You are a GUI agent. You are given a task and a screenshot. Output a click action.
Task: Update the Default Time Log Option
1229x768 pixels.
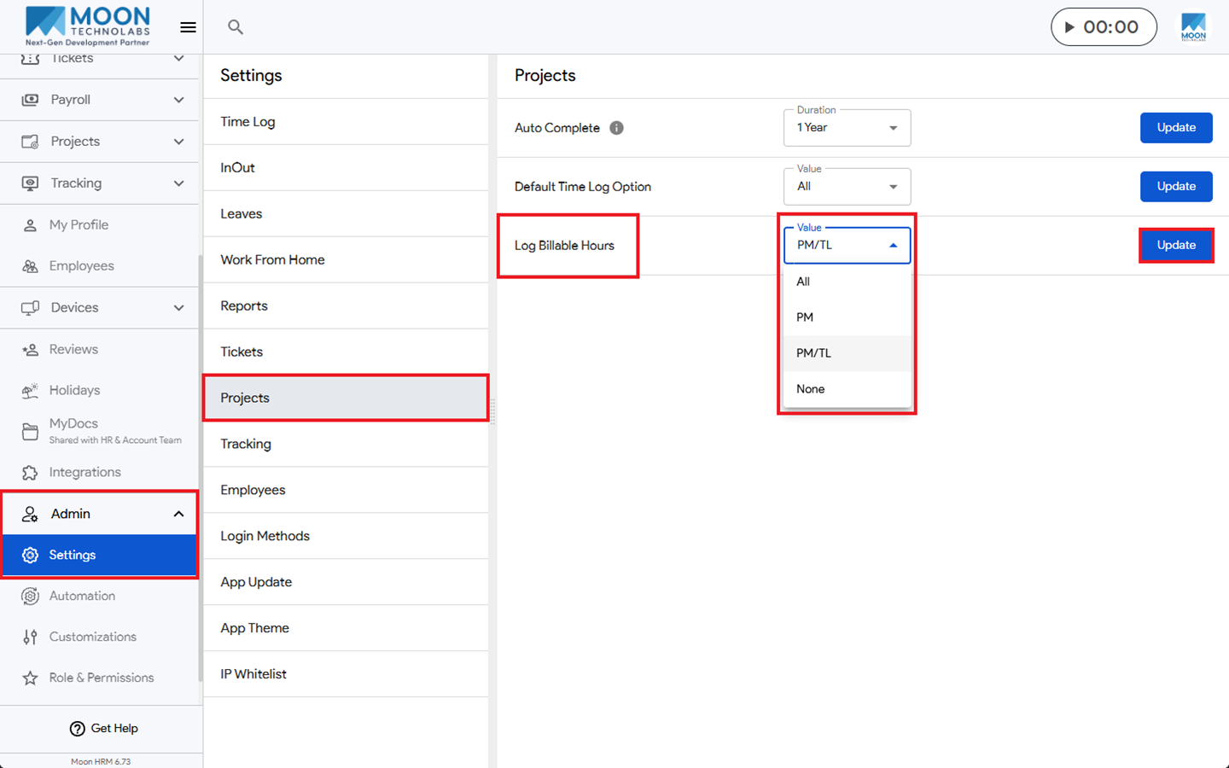click(1176, 187)
